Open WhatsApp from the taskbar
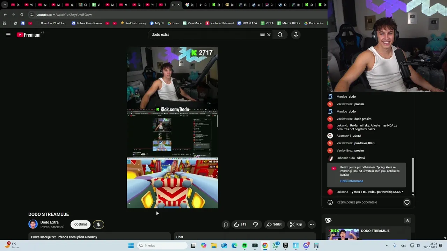 (x=276, y=245)
